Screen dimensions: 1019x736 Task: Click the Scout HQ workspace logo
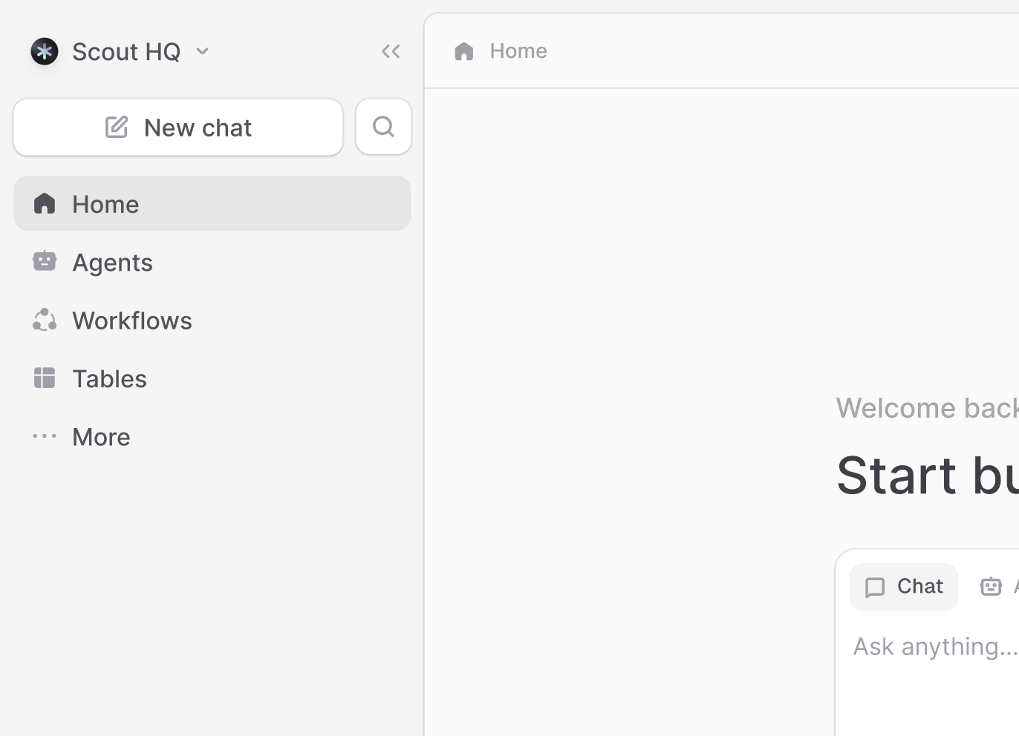click(45, 51)
